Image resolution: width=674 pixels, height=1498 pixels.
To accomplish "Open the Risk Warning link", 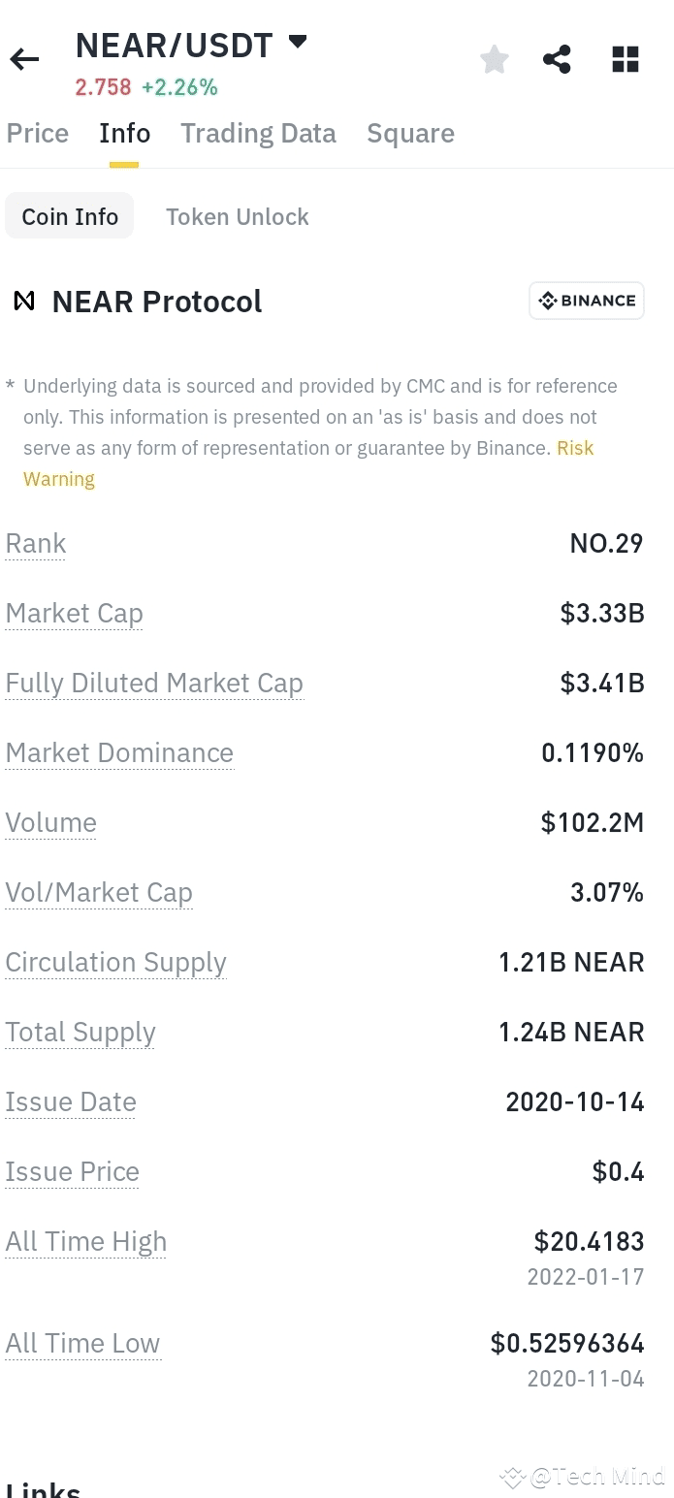I will pos(308,463).
